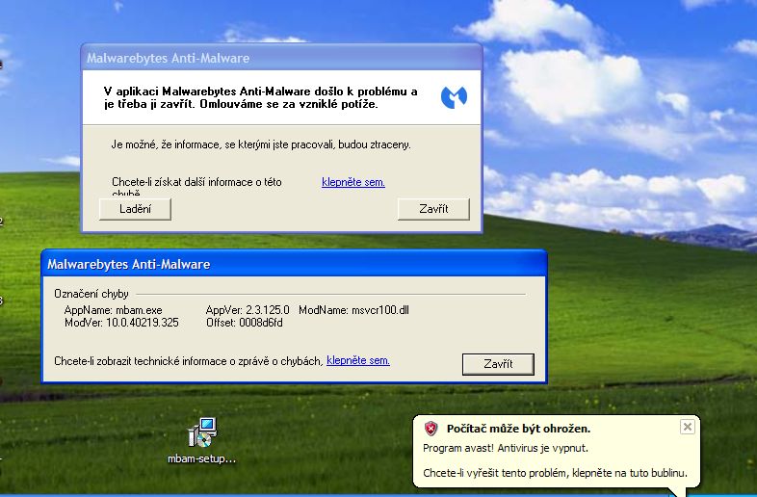Click Zavřít in the error details window
This screenshot has width=757, height=497.
pyautogui.click(x=498, y=364)
